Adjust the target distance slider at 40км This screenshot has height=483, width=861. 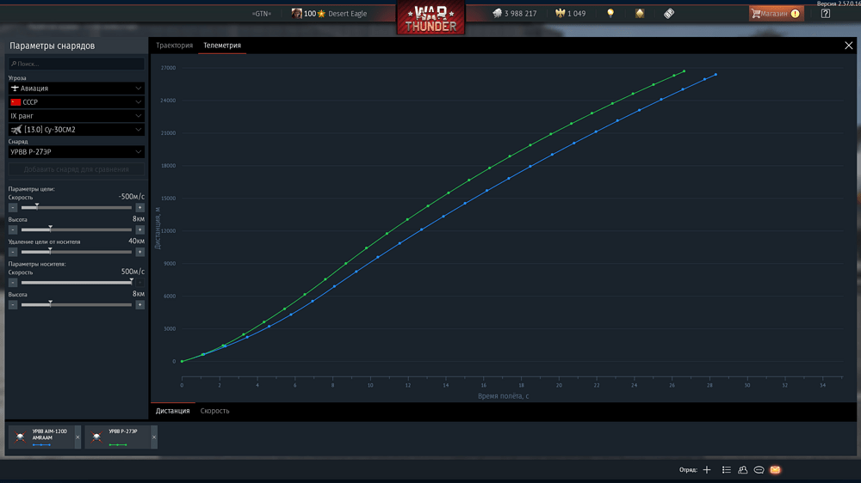pyautogui.click(x=77, y=252)
